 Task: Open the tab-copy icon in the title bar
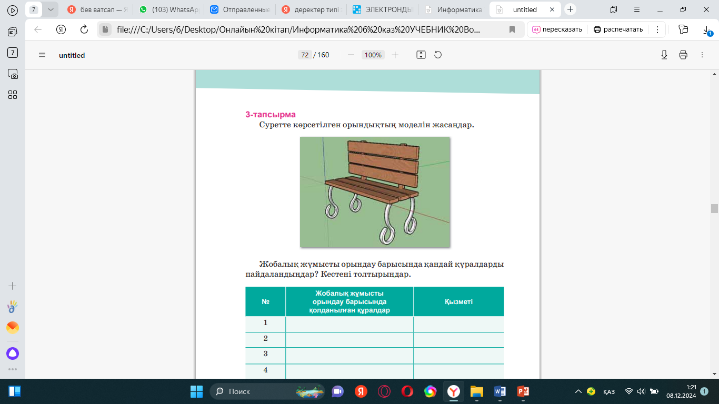[x=613, y=9]
